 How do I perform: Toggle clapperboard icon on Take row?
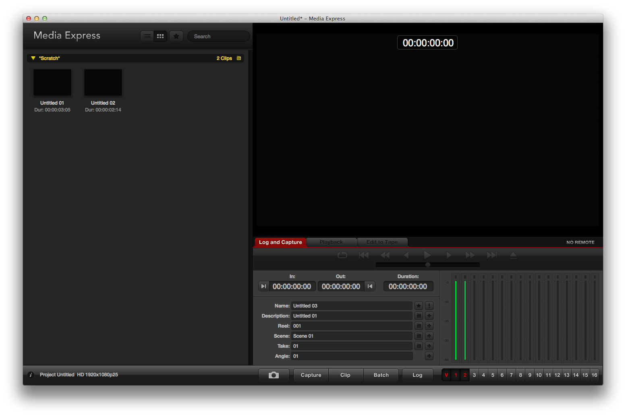(x=419, y=346)
